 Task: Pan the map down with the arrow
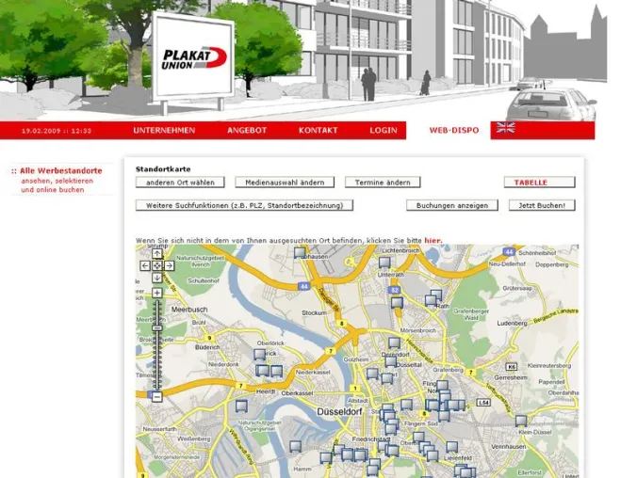tap(157, 278)
